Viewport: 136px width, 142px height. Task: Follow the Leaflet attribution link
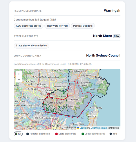(83, 128)
